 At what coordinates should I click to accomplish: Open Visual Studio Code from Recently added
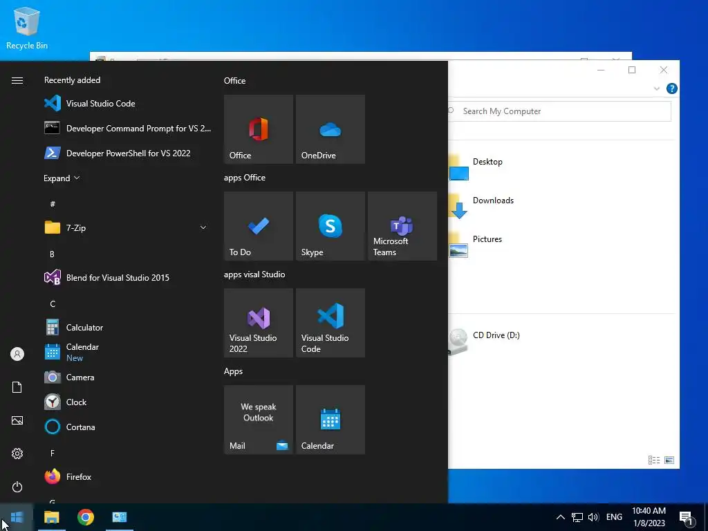127,104
